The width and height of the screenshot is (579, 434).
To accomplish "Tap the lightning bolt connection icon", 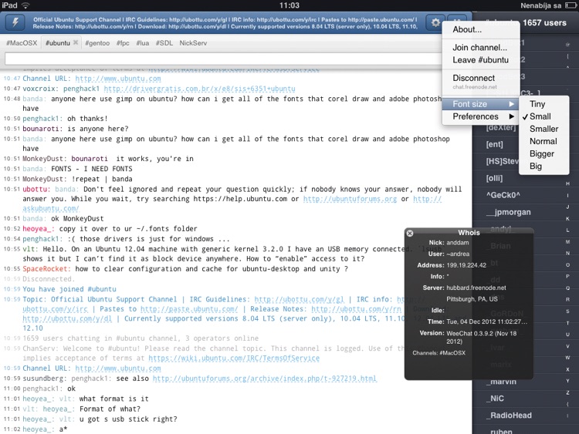I will 15,22.
